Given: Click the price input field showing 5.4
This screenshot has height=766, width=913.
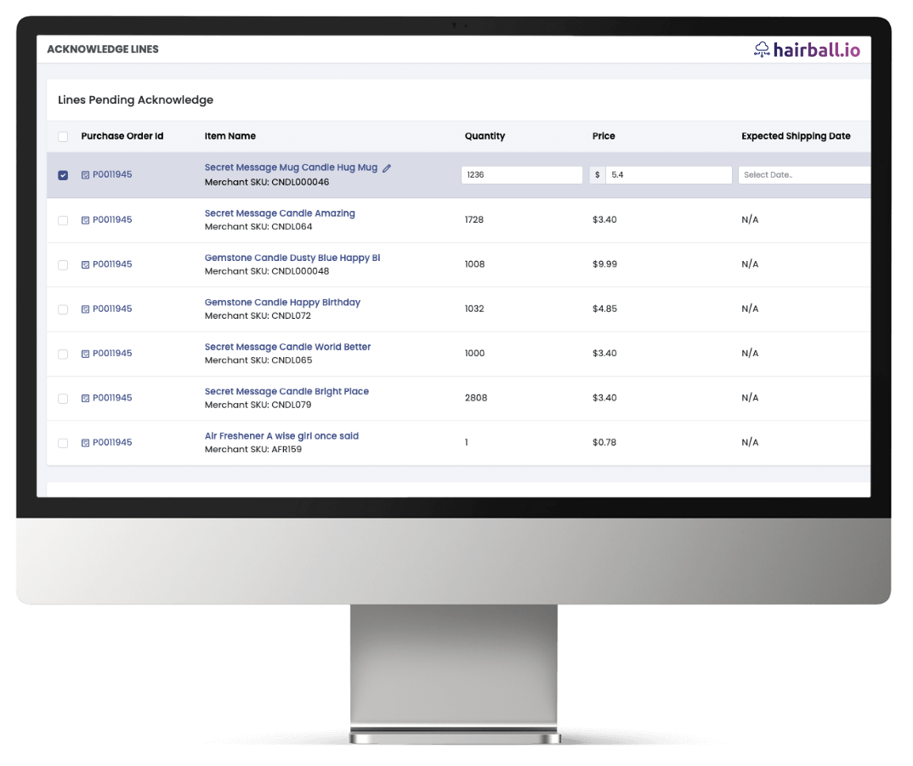Looking at the screenshot, I should point(667,175).
